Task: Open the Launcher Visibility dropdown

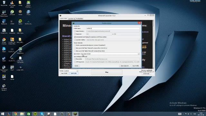Action: pyautogui.click(x=113, y=40)
